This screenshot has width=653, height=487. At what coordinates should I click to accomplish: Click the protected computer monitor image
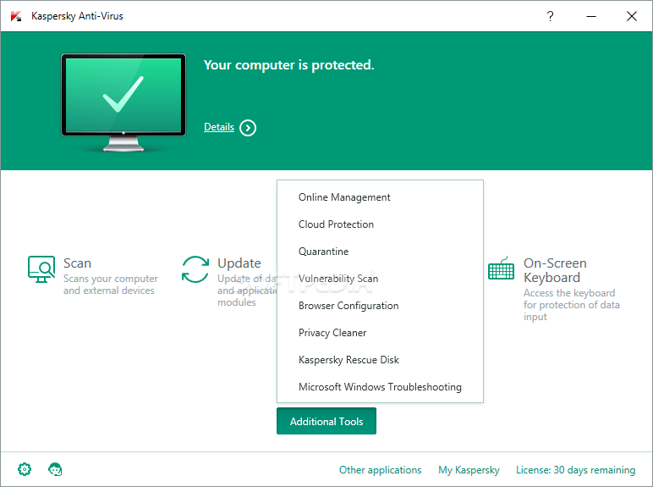click(123, 102)
